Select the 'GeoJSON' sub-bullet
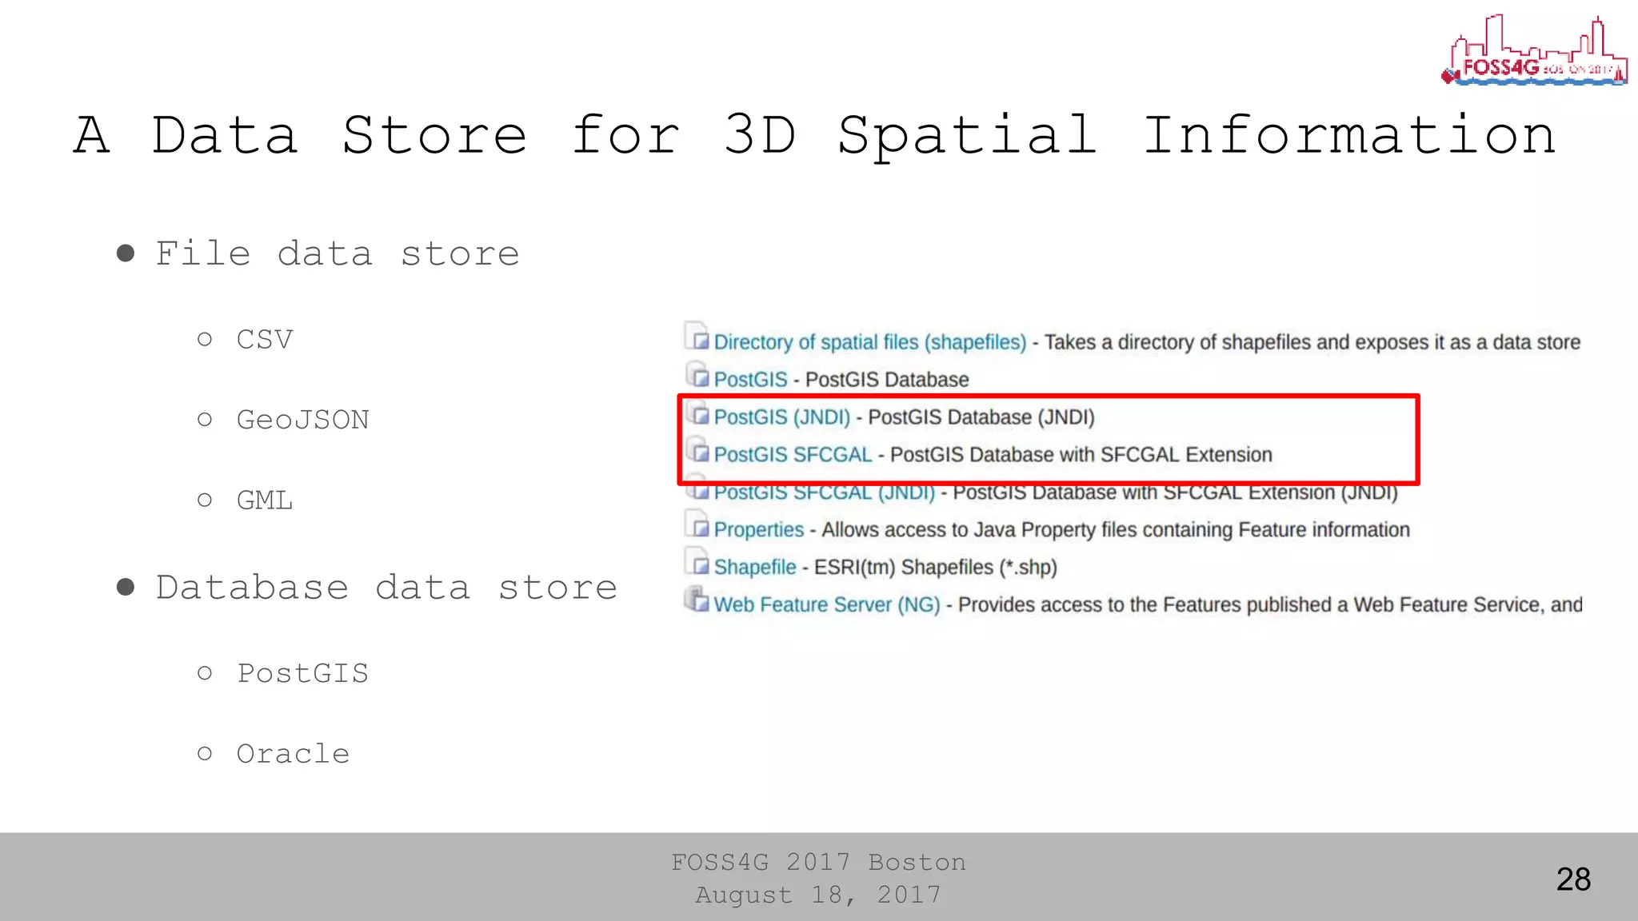Image resolution: width=1638 pixels, height=921 pixels. click(302, 420)
